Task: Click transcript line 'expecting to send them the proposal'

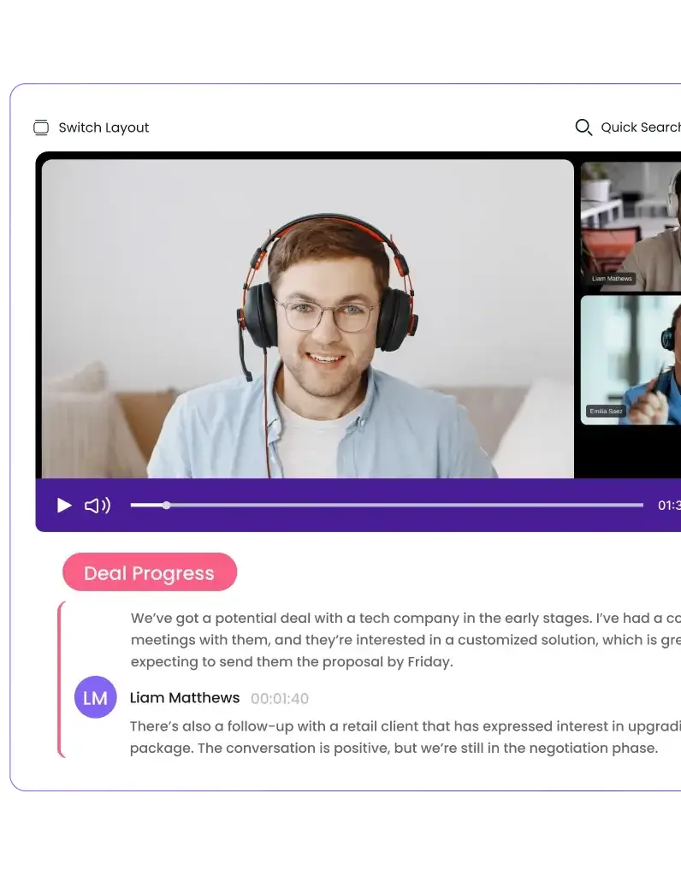Action: (292, 662)
